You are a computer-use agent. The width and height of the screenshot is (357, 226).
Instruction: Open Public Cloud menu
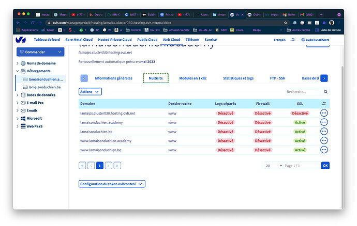pos(147,40)
